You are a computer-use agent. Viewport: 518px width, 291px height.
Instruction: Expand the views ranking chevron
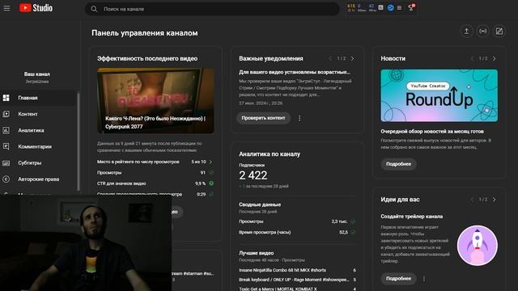pos(210,162)
